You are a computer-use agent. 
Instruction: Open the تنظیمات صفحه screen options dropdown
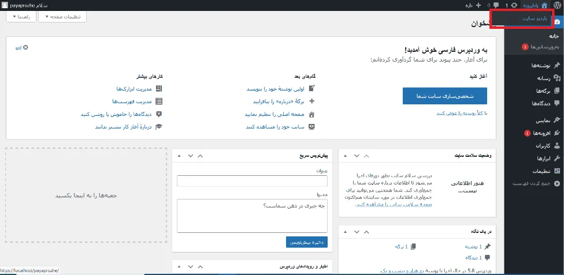coord(62,17)
